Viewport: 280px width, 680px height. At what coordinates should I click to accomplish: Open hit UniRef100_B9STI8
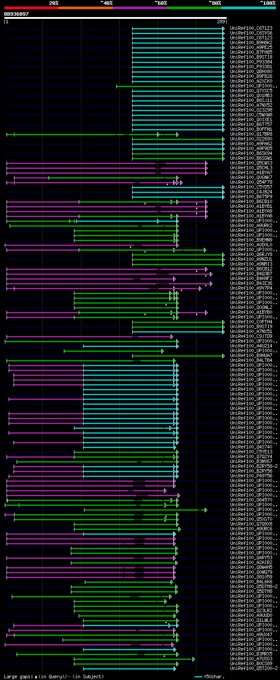point(251,57)
